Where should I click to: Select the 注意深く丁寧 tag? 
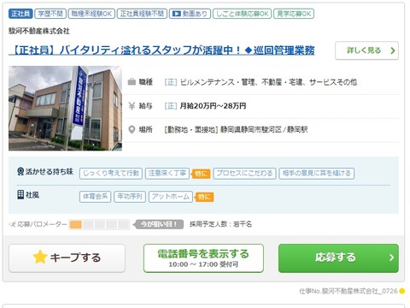(167, 174)
